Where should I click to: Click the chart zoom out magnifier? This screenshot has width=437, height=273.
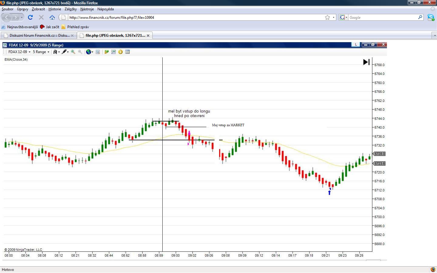(80, 52)
